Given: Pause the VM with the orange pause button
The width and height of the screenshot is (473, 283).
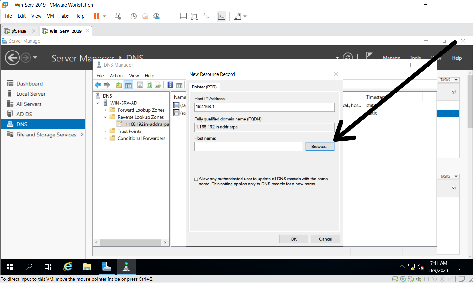Looking at the screenshot, I should click(x=97, y=16).
